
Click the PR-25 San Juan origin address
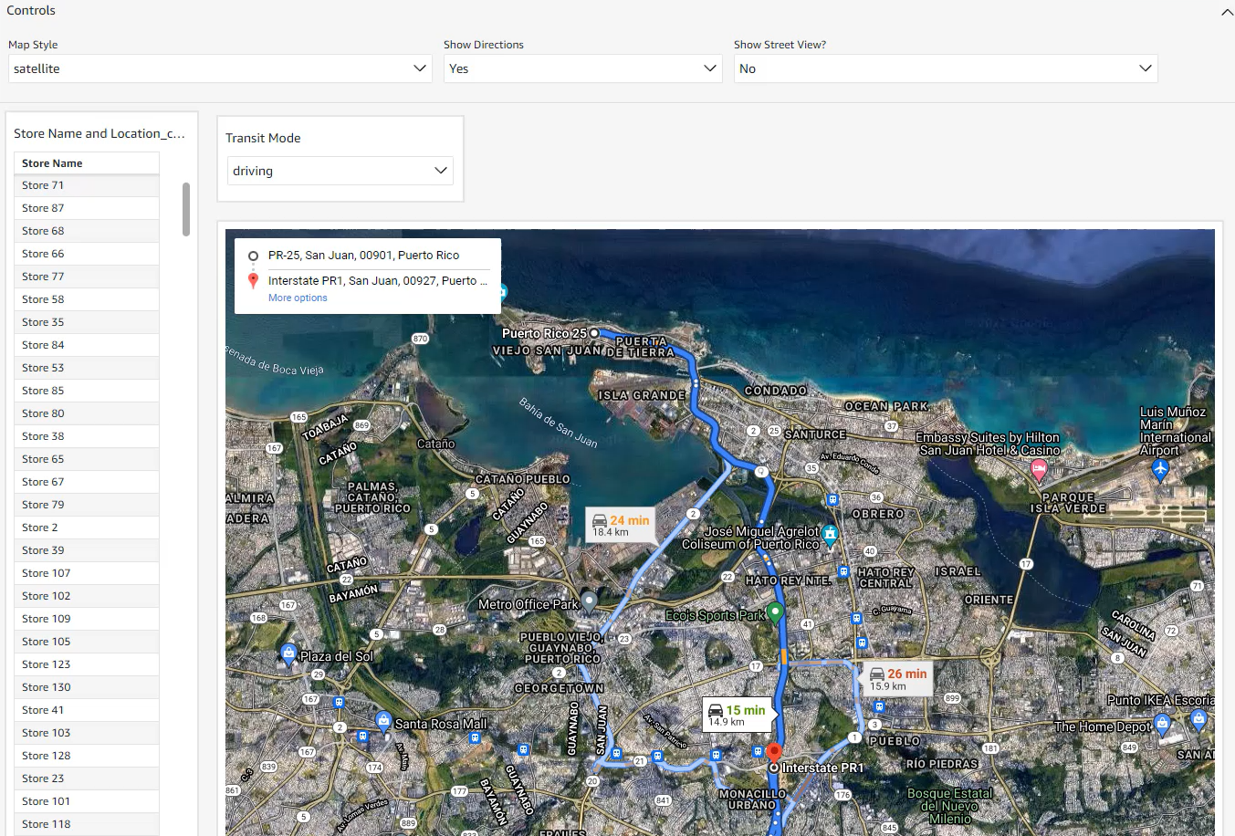click(x=363, y=256)
